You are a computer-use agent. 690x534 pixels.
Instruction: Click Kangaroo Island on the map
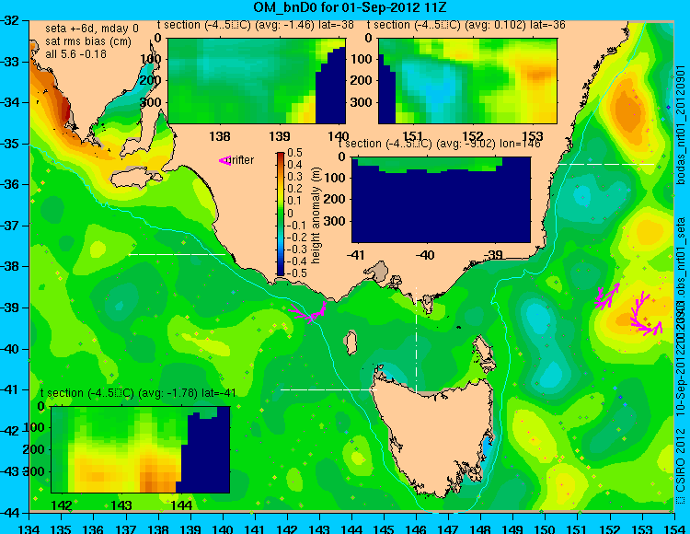coord(136,179)
